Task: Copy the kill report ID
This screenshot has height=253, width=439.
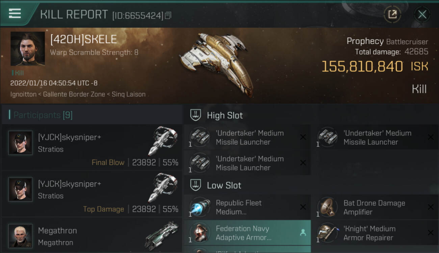Action: [168, 15]
